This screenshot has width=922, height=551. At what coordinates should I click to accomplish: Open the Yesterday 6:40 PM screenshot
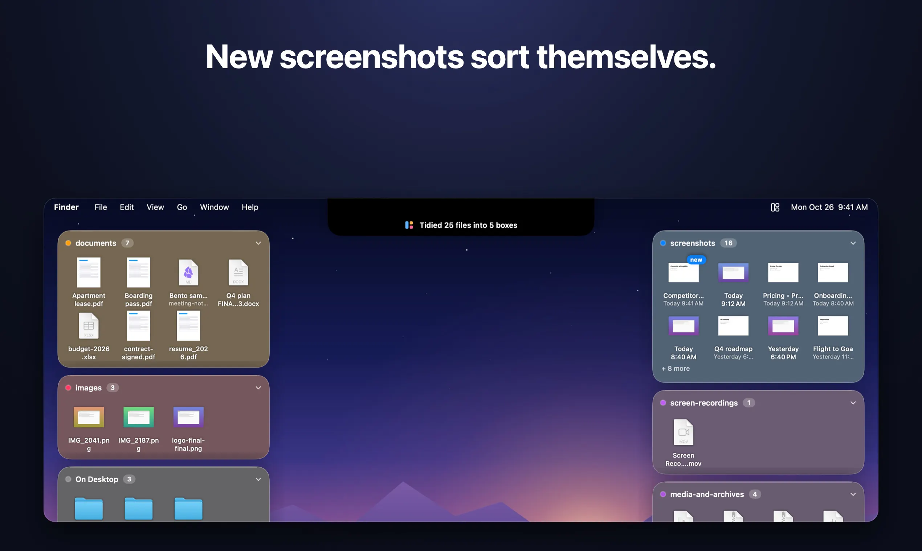(783, 326)
